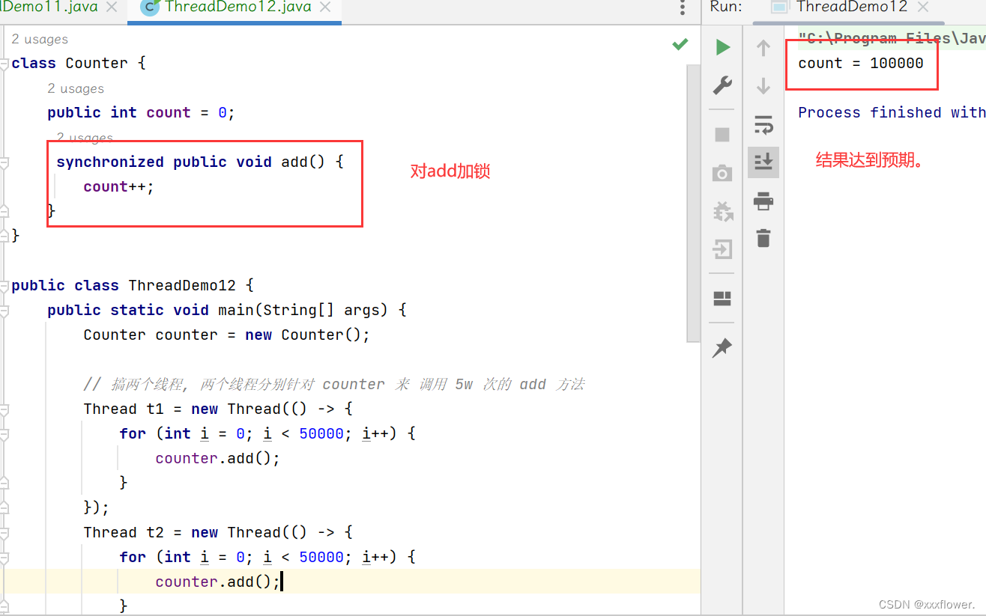Screen dimensions: 986x616
Task: Collapse the Thread t1 lambda fold marker
Action: [x=4, y=409]
